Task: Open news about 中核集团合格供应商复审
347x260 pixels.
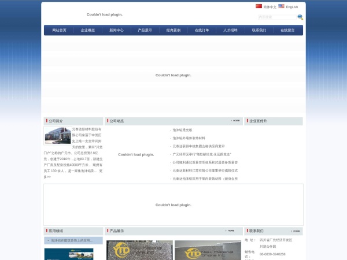Action: tap(198, 146)
